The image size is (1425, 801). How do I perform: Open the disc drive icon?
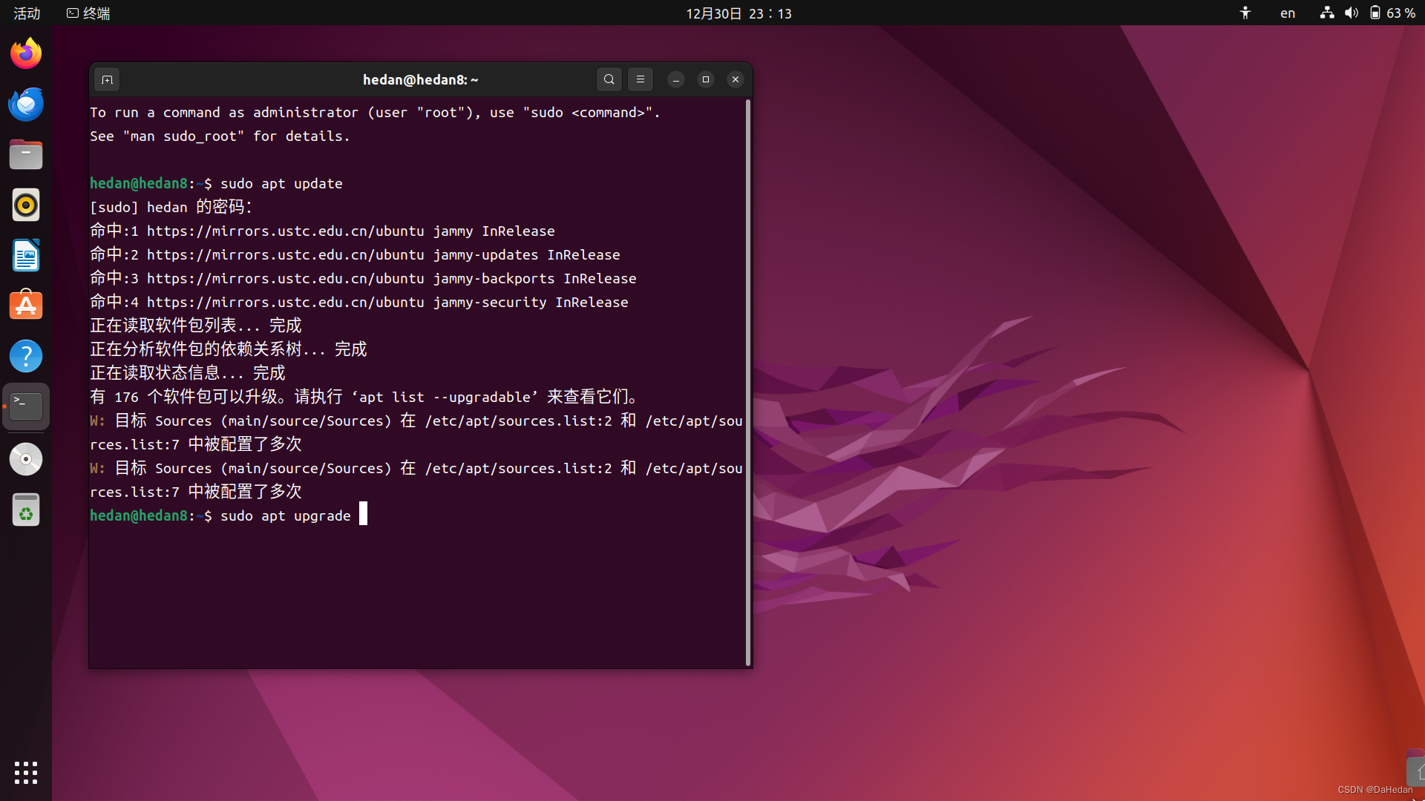pos(26,459)
